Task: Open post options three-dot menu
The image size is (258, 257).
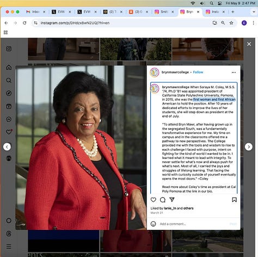Action: tap(234, 72)
